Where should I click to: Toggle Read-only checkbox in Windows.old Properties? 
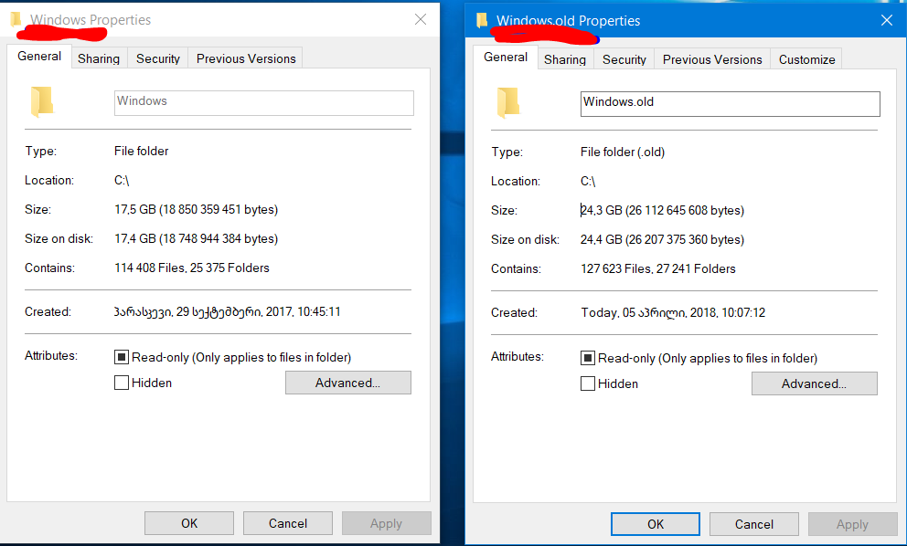[588, 358]
